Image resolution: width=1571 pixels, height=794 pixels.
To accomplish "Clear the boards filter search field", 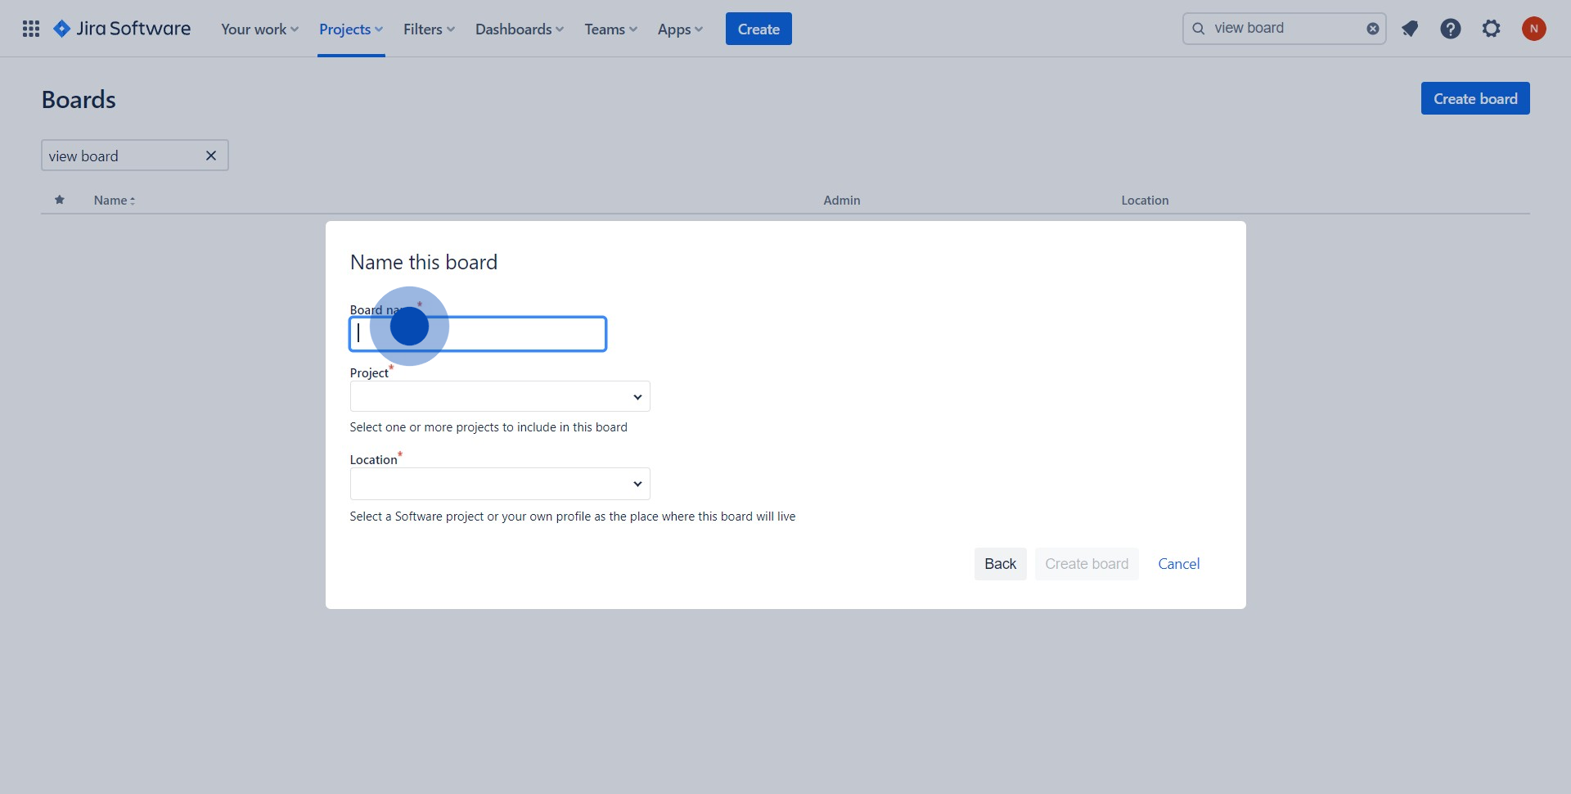I will tap(211, 156).
